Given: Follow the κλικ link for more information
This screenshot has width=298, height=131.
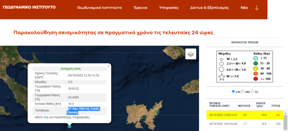Looking at the screenshot, I should click(46, 117).
